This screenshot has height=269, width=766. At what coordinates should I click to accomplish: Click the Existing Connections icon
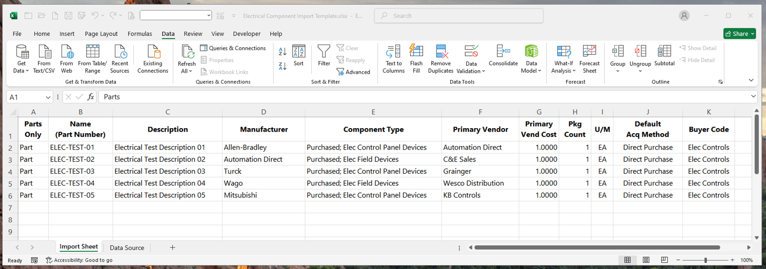(153, 52)
